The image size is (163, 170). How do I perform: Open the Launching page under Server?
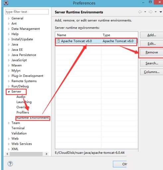pyautogui.click(x=24, y=102)
